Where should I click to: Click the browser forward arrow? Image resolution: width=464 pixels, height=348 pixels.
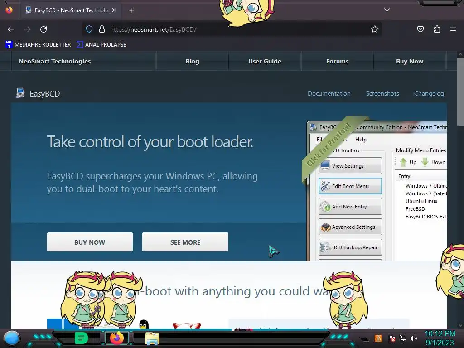[27, 29]
